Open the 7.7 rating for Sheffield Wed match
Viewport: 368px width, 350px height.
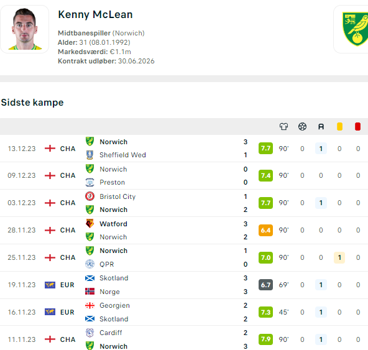(x=265, y=149)
